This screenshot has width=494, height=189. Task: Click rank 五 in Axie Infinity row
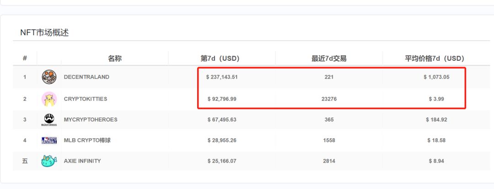point(25,161)
